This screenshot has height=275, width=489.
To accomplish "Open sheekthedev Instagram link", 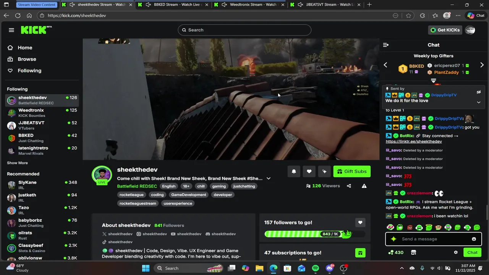I will coord(152,234).
